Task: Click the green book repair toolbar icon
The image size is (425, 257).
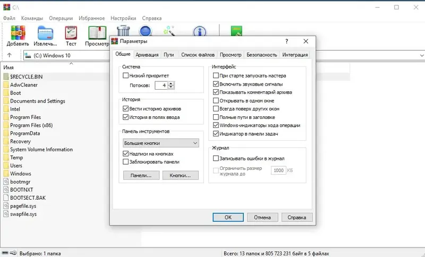Action: point(236,31)
